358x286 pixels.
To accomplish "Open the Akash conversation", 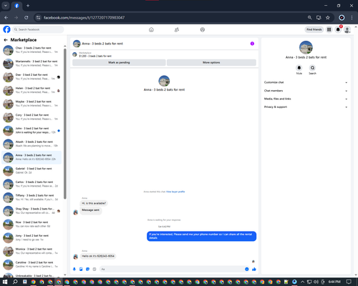I will tap(32, 144).
